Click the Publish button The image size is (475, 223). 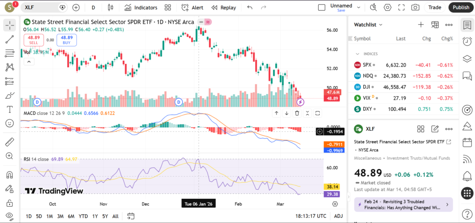[461, 7]
